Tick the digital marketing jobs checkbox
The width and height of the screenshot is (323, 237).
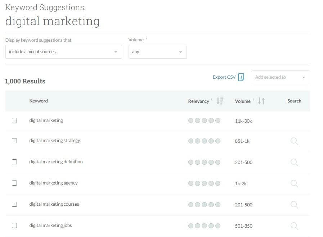click(14, 225)
